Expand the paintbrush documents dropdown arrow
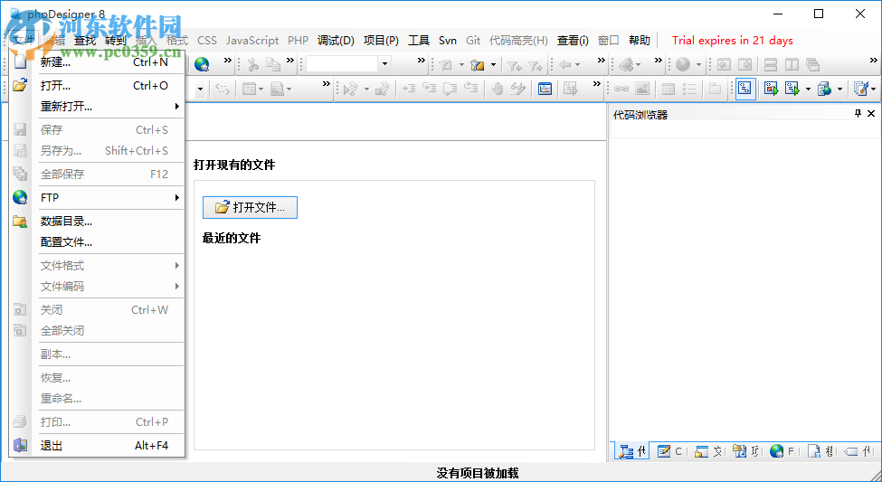This screenshot has height=482, width=882. coord(873,89)
